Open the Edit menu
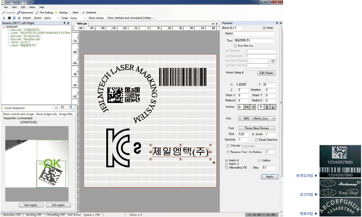The image size is (362, 217). [23, 7]
